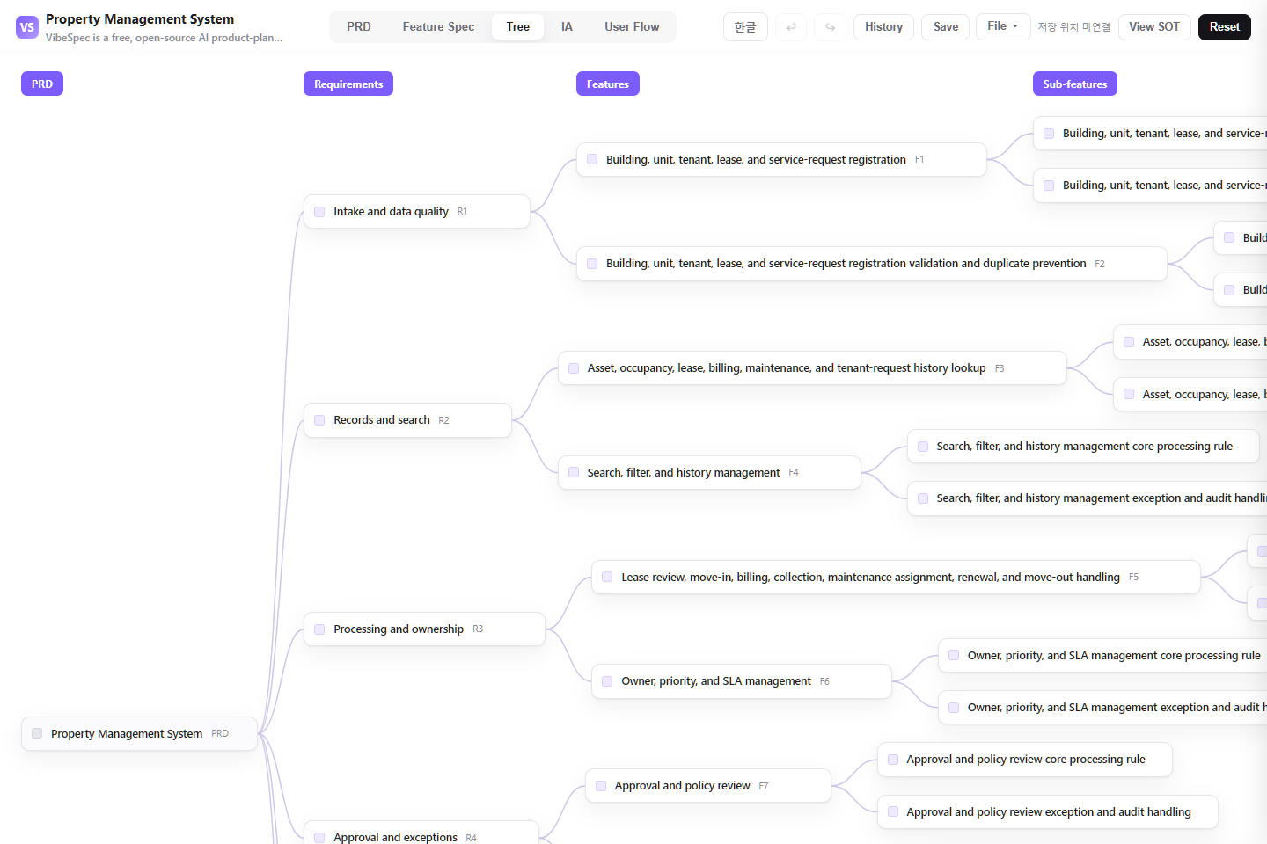Viewport: 1267px width, 844px height.
Task: Click the Sub-features column header badge
Action: [x=1075, y=84]
